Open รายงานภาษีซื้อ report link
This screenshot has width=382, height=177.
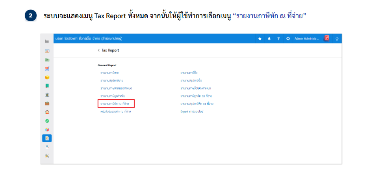[189, 73]
